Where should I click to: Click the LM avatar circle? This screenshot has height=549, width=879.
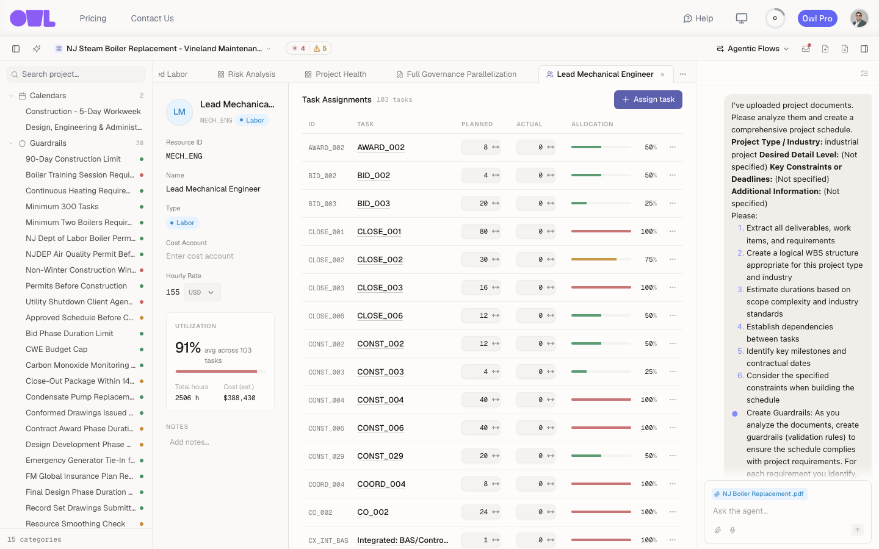pyautogui.click(x=179, y=112)
